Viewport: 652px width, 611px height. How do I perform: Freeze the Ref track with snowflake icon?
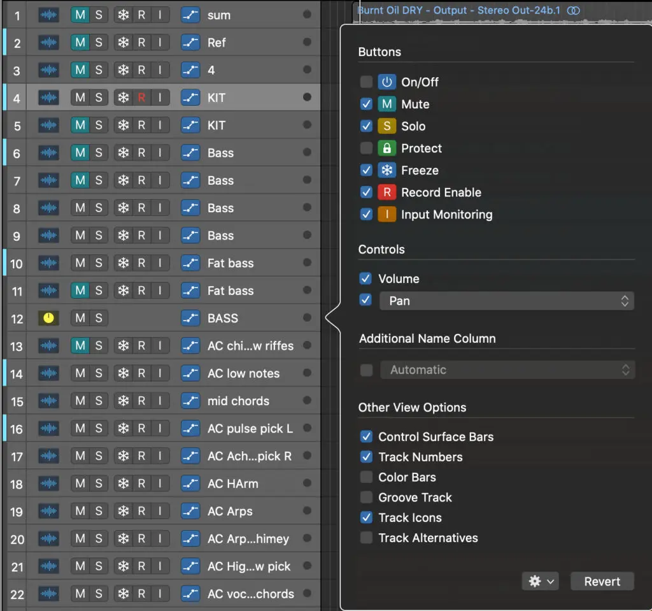click(124, 43)
